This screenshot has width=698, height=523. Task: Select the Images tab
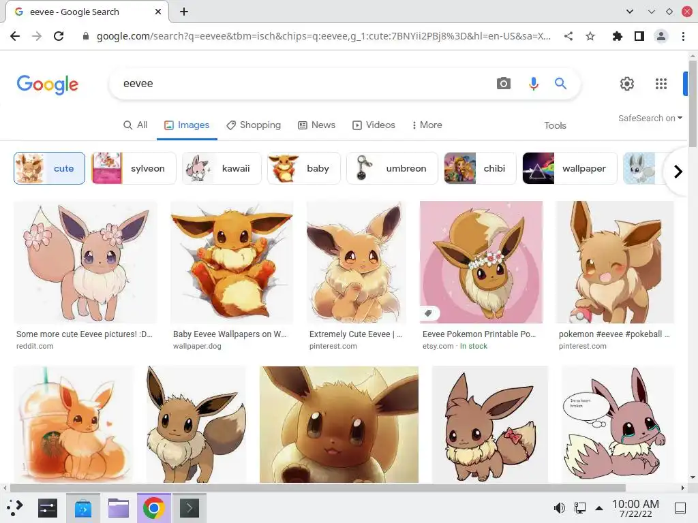[x=187, y=125]
